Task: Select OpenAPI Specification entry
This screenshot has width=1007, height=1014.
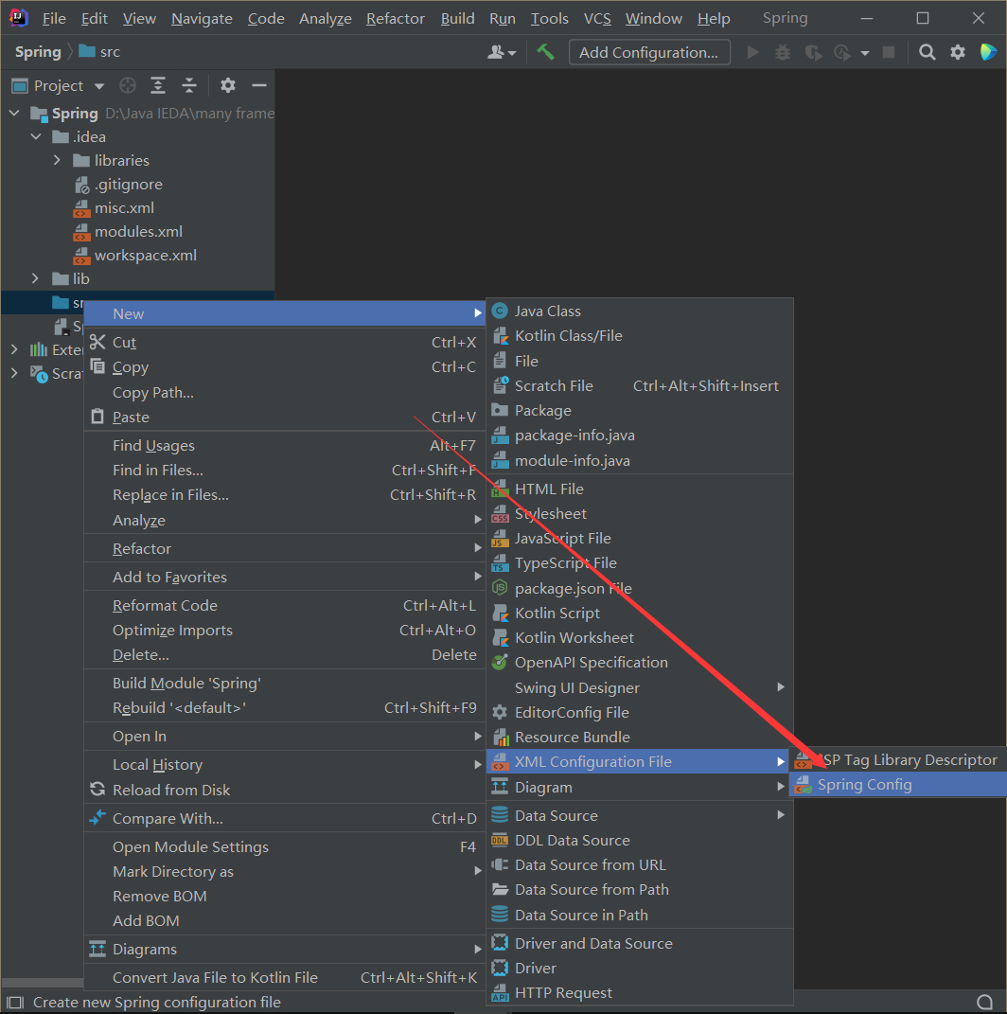Action: (x=639, y=662)
